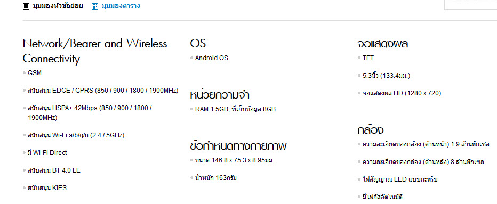Click the KIES support item
Viewport: 497px width, 204px height.
pyautogui.click(x=47, y=188)
